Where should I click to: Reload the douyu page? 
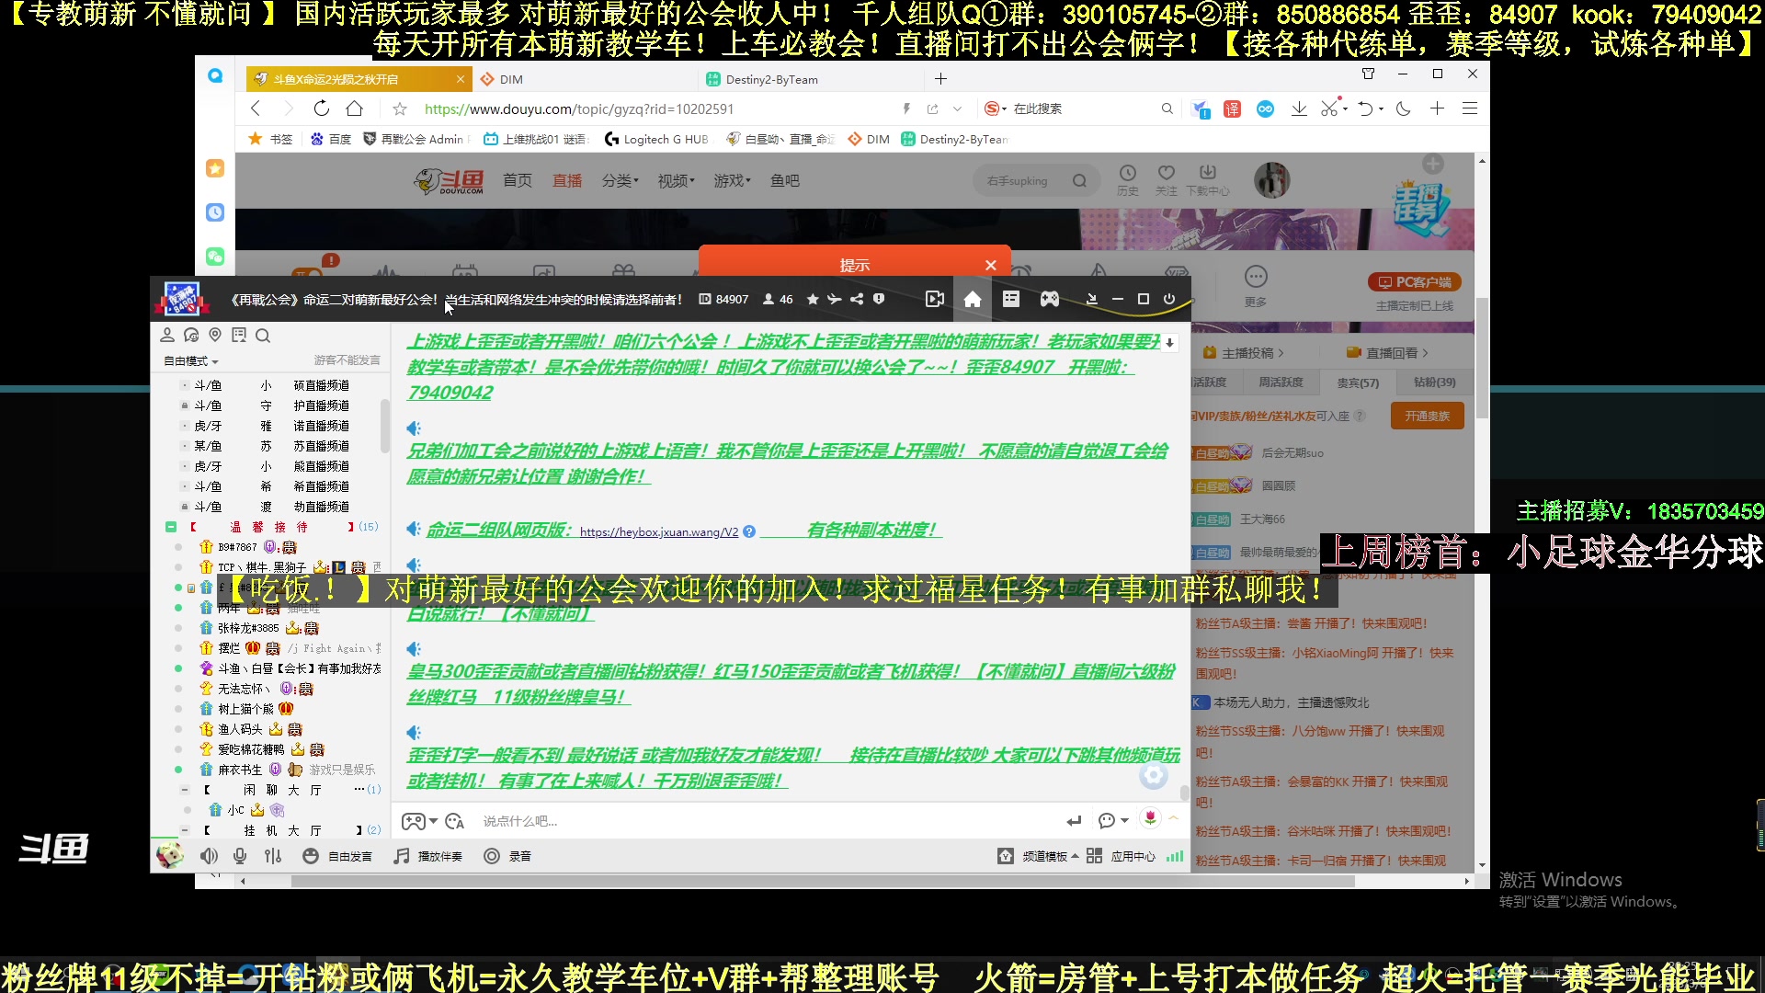coord(321,108)
